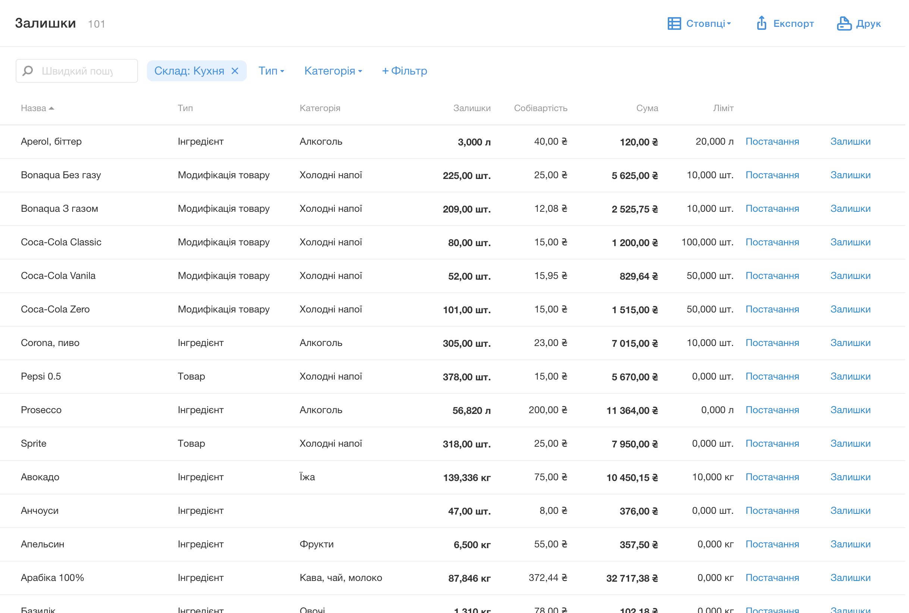
Task: Click the Їжа category cell for Авокадо
Action: (307, 477)
